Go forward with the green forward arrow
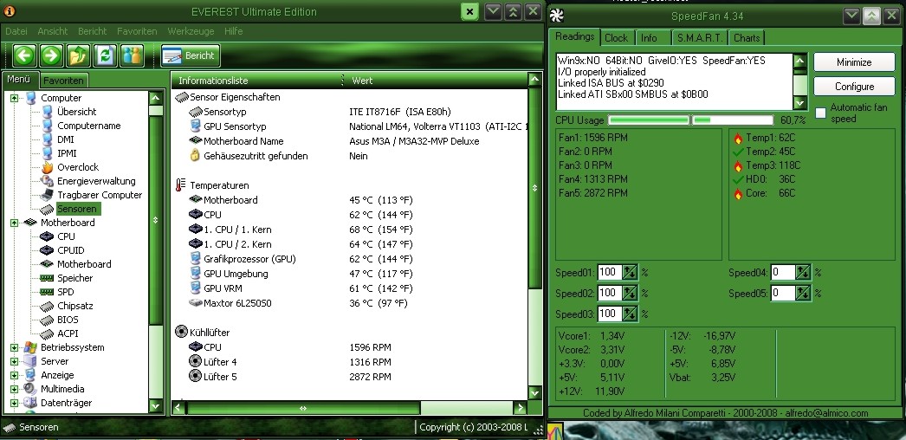This screenshot has width=906, height=440. coord(51,55)
